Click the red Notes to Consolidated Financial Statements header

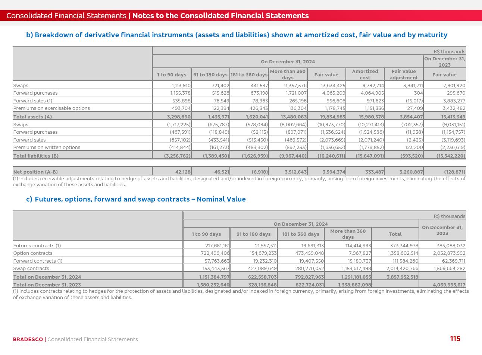220,16
